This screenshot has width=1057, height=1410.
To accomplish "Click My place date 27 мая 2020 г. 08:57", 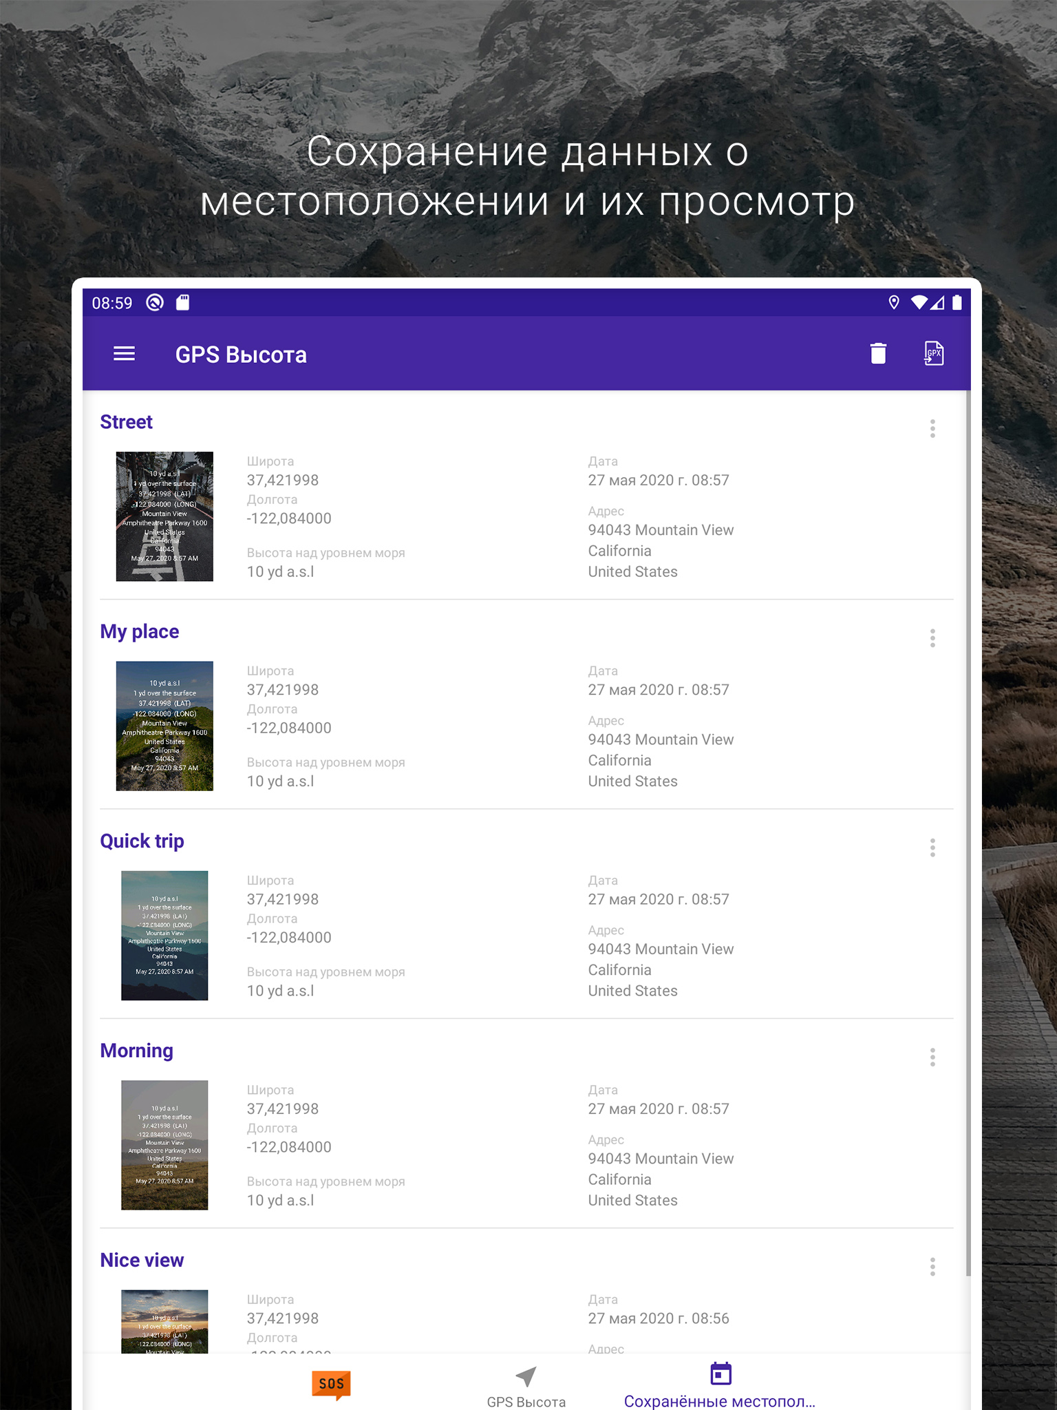I will click(x=659, y=690).
